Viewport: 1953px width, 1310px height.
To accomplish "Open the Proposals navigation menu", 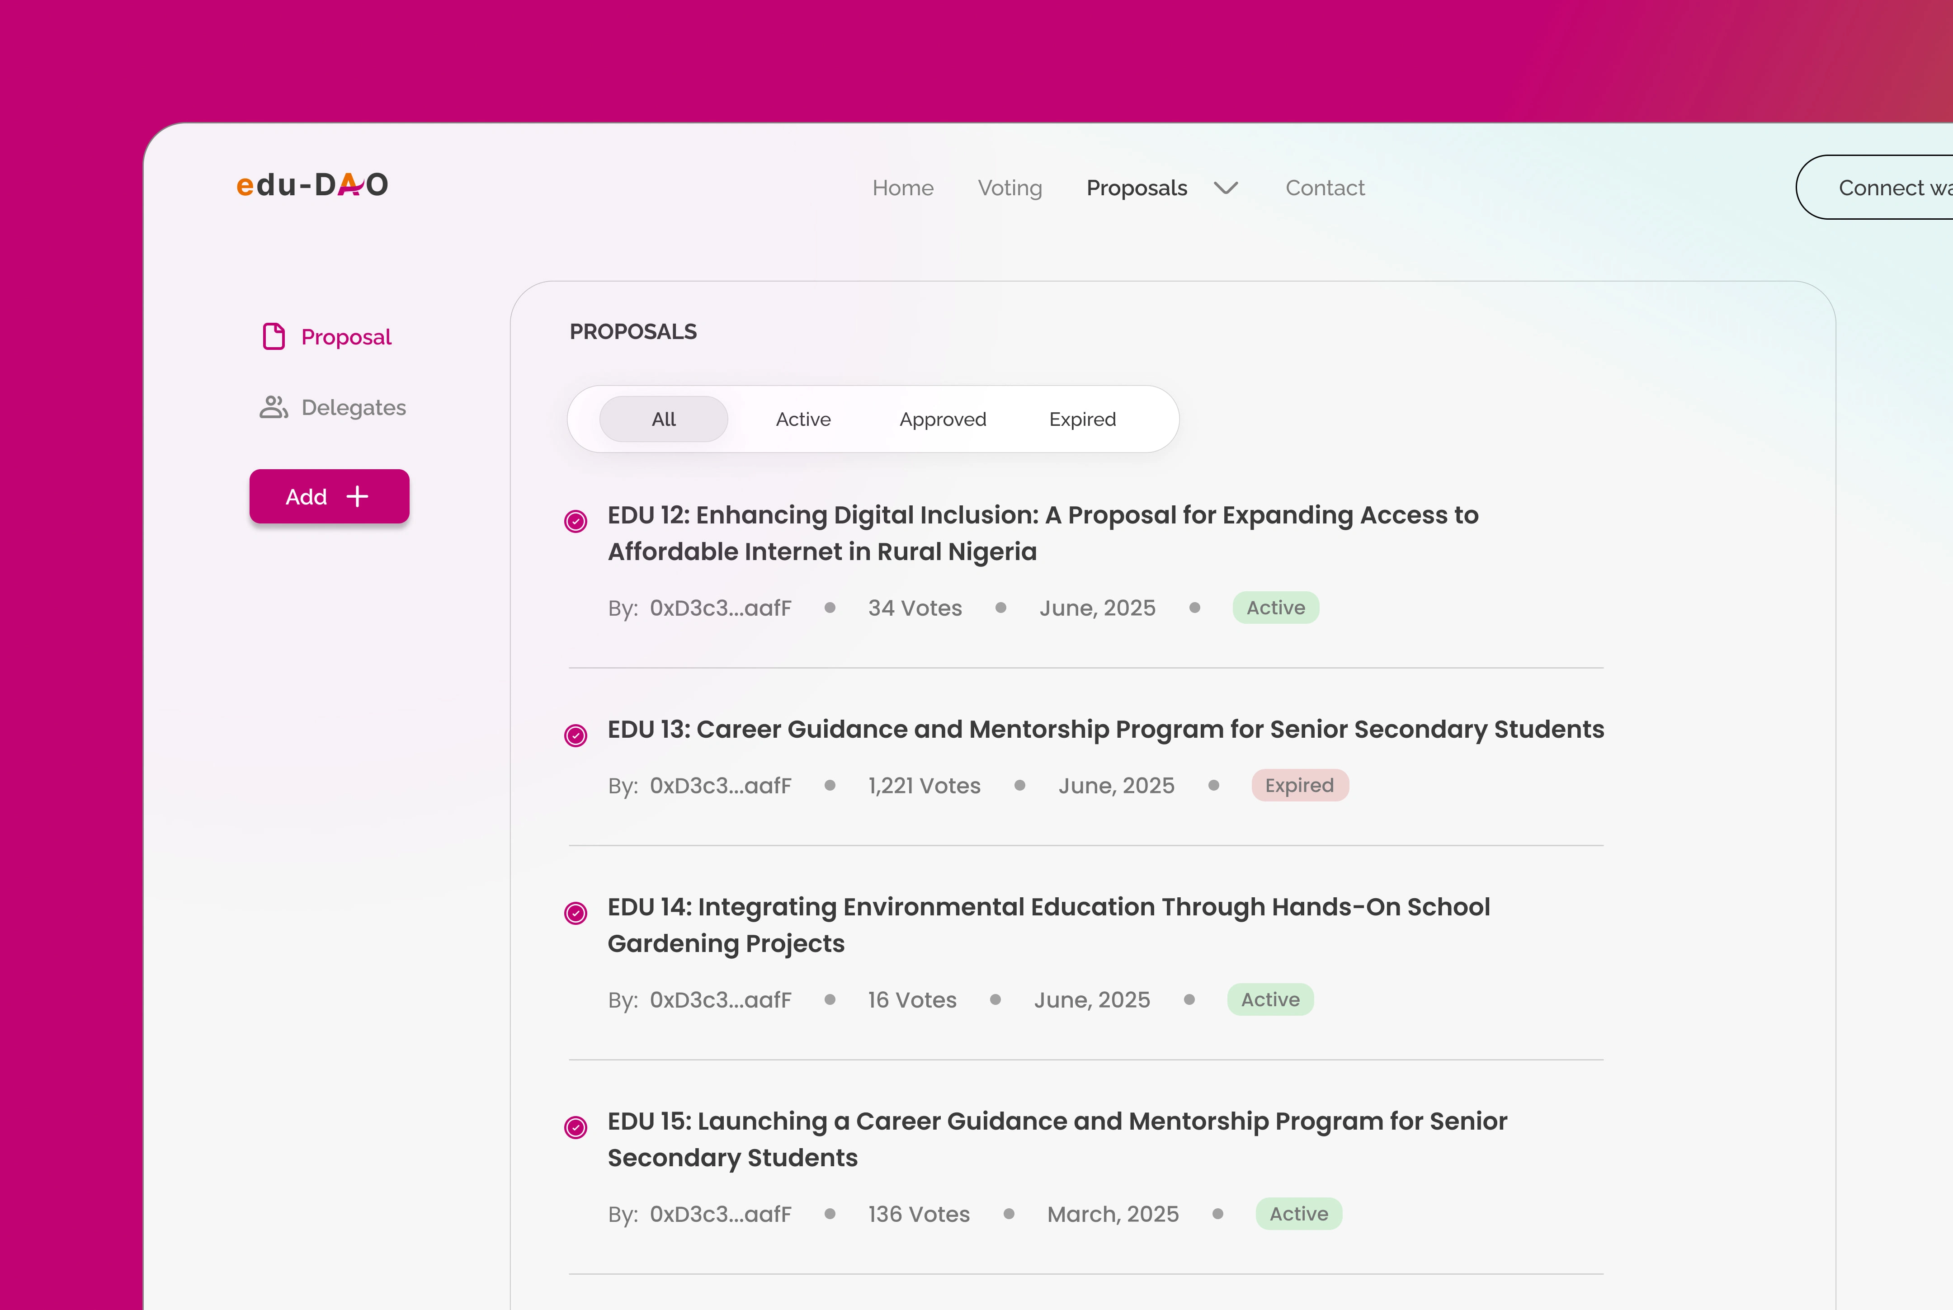I will click(1136, 188).
